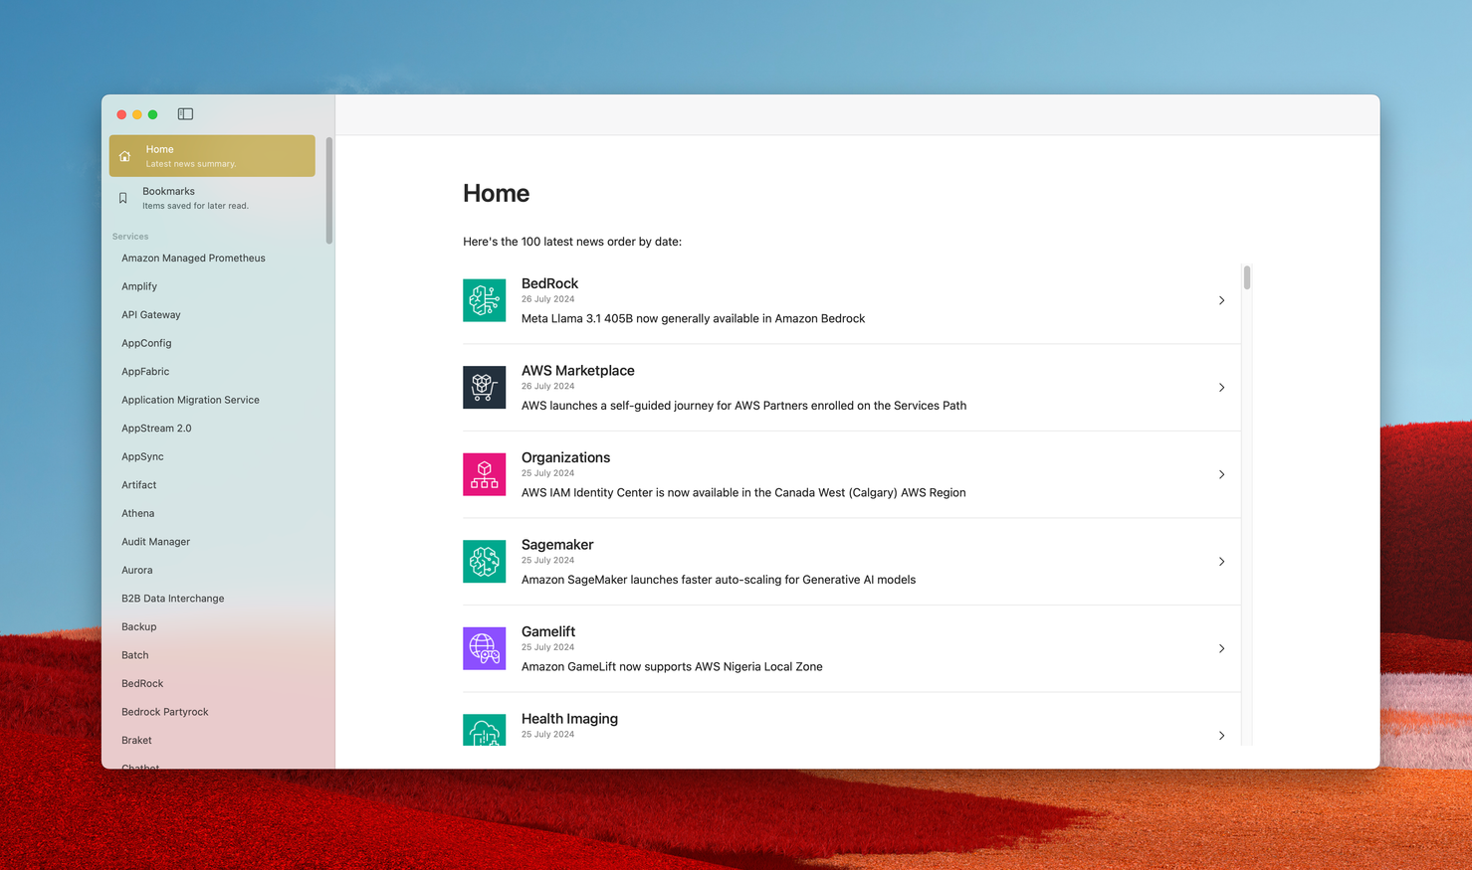Open Organizations news via chevron
The height and width of the screenshot is (870, 1472).
pos(1221,474)
